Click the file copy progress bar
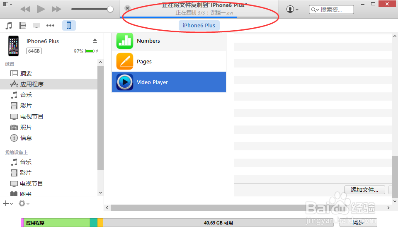Image resolution: width=398 pixels, height=234 pixels. coord(199,17)
